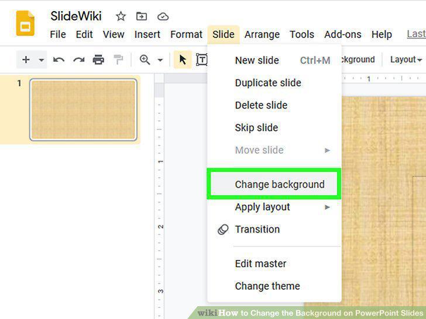This screenshot has height=319, width=426.
Task: Open the Arrange menu
Action: (262, 34)
